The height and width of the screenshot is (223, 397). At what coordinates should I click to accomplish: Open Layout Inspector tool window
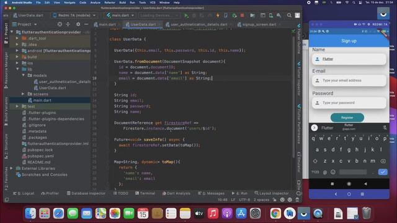click(272, 193)
